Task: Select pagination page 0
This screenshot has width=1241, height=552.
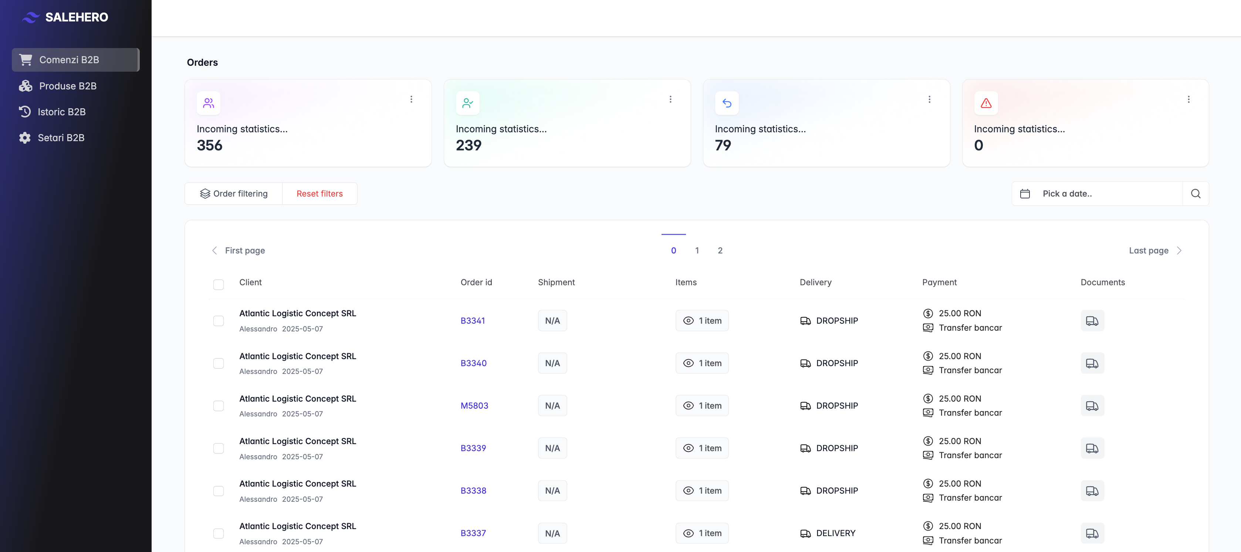Action: [x=673, y=250]
